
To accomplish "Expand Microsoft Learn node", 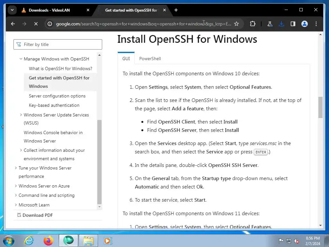I will click(x=16, y=205).
